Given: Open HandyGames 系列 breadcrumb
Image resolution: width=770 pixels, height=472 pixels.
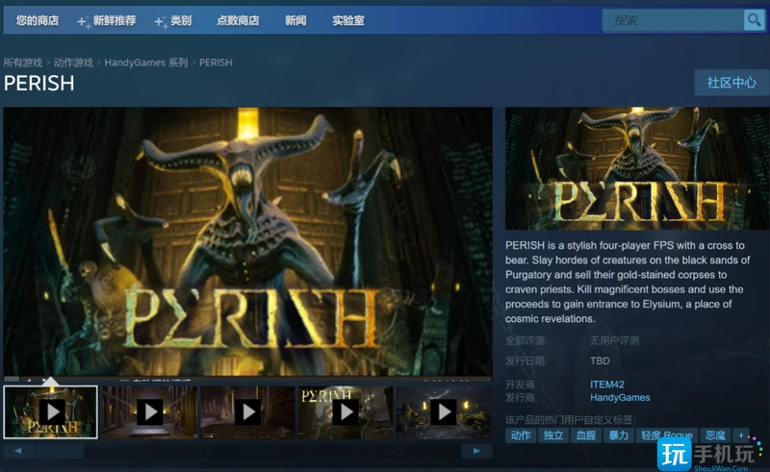Looking at the screenshot, I should [146, 62].
